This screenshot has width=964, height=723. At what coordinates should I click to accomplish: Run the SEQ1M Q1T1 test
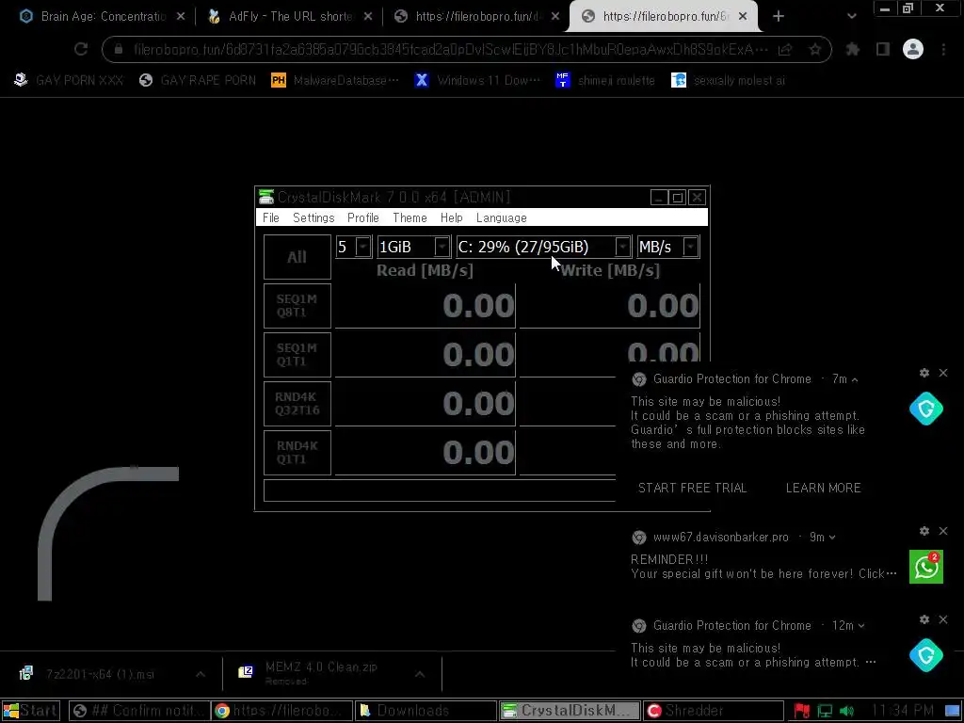[x=297, y=355]
